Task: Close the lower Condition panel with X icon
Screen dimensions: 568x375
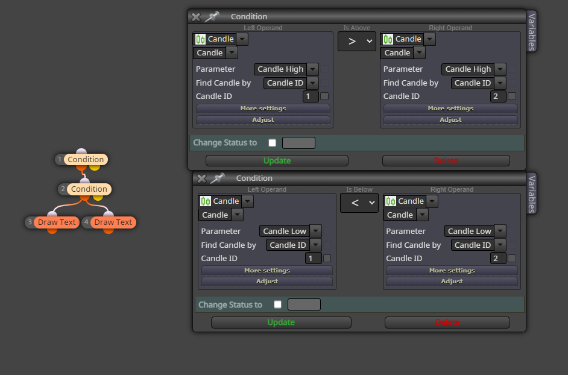Action: (x=202, y=178)
